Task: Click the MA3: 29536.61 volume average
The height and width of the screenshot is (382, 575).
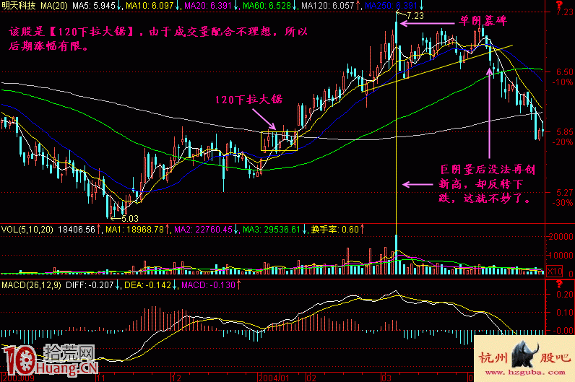Action: coord(272,230)
